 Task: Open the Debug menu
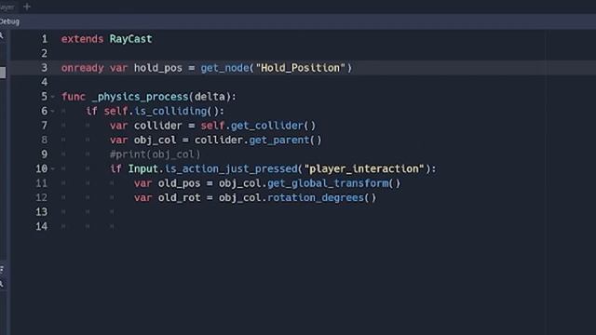[x=9, y=21]
